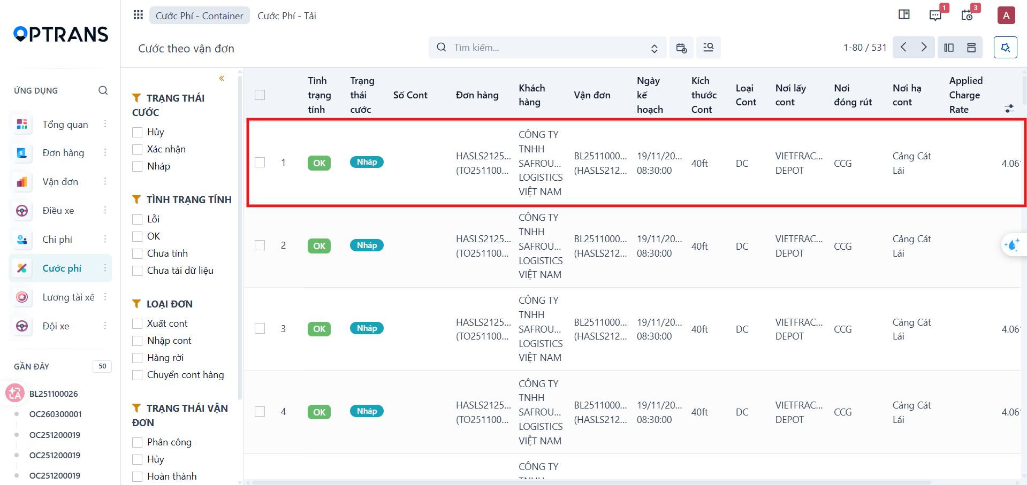This screenshot has width=1027, height=485.
Task: Switch to the Cước Phí - Container tab
Action: (x=200, y=16)
